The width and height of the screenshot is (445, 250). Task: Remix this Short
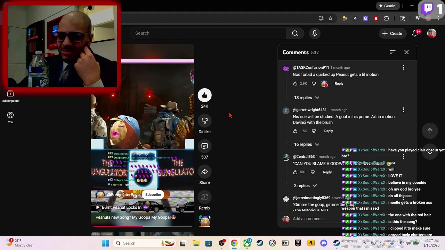[x=204, y=197]
